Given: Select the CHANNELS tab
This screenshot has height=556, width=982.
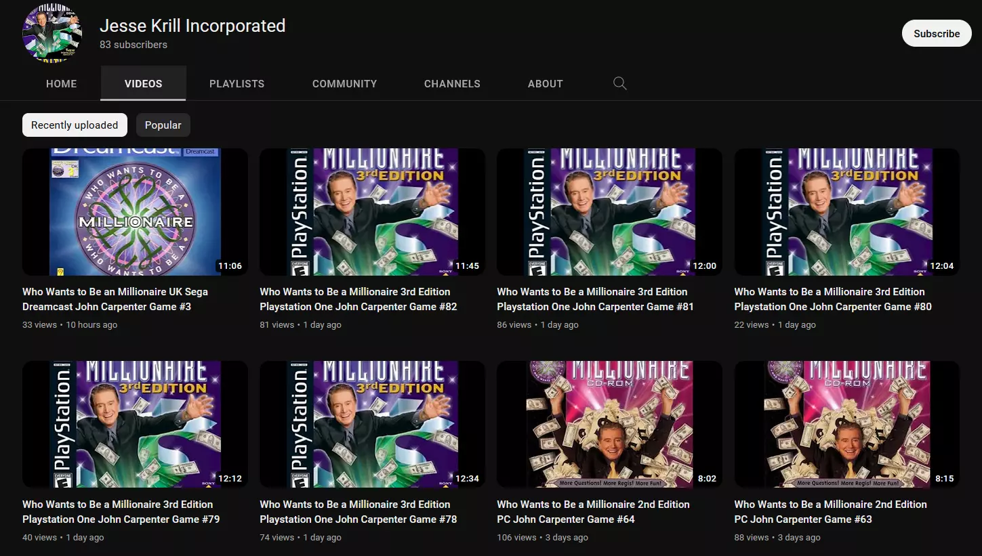Looking at the screenshot, I should (452, 84).
